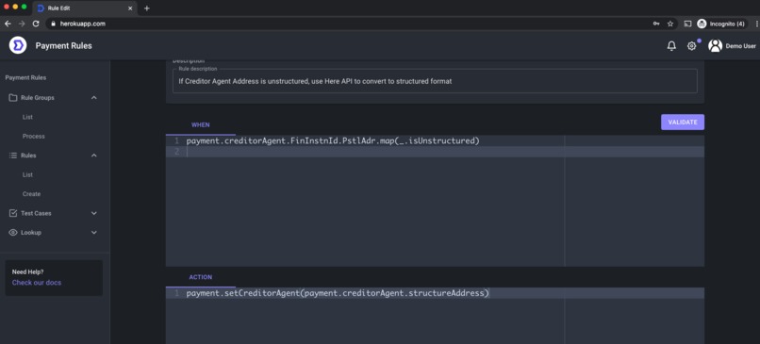The width and height of the screenshot is (760, 344).
Task: Close the Rule Edit tab
Action: tap(130, 8)
